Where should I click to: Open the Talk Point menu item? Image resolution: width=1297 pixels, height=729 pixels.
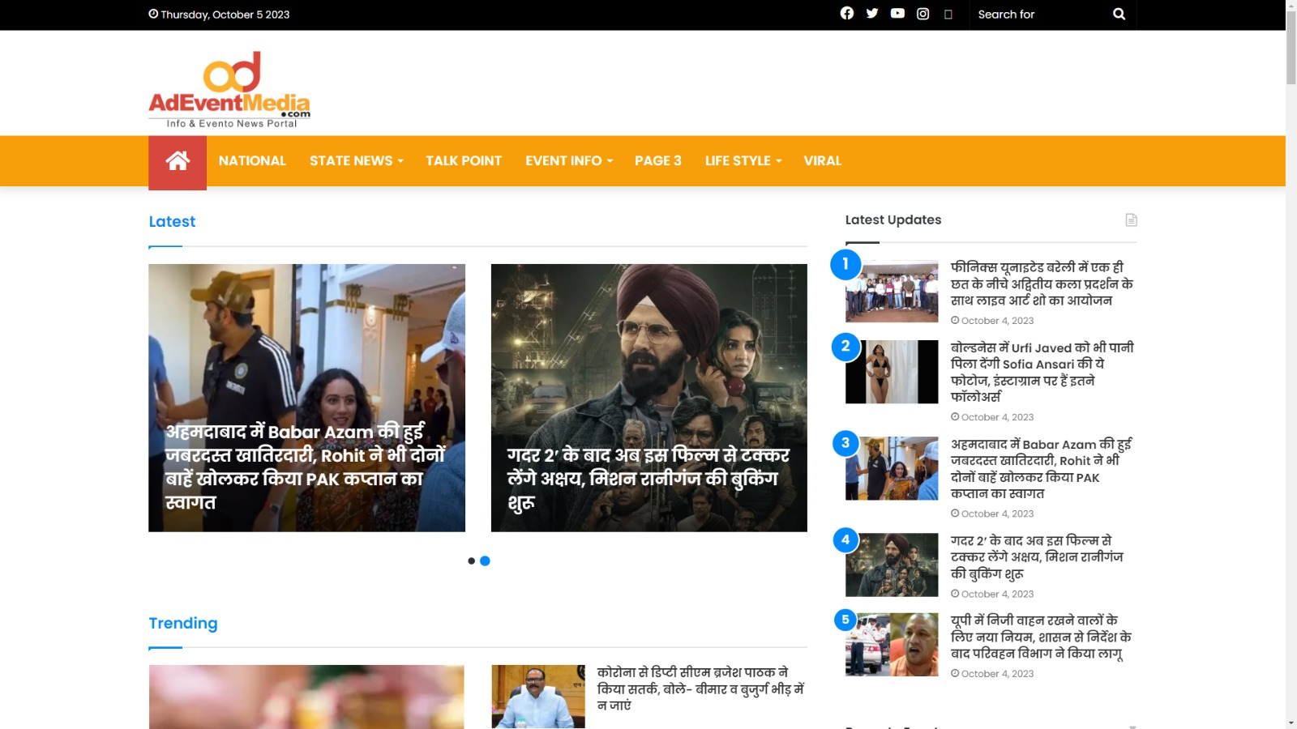[464, 161]
